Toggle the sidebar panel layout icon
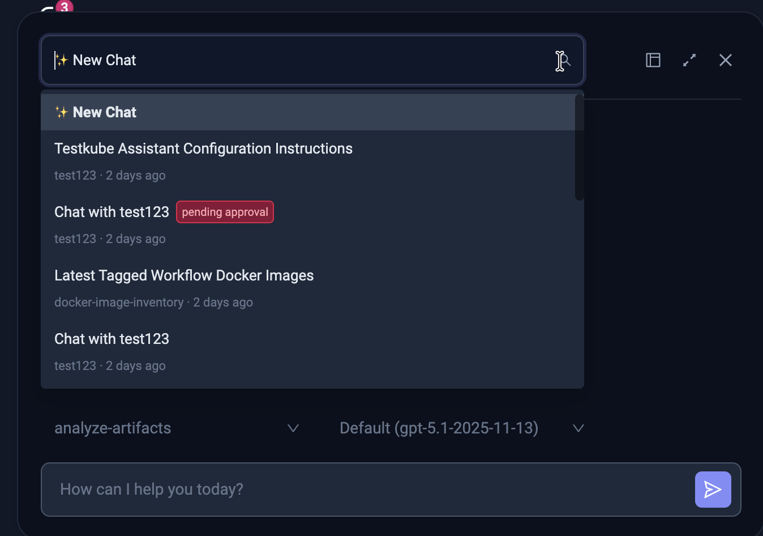Screen dimensions: 763x536 pyautogui.click(x=653, y=59)
